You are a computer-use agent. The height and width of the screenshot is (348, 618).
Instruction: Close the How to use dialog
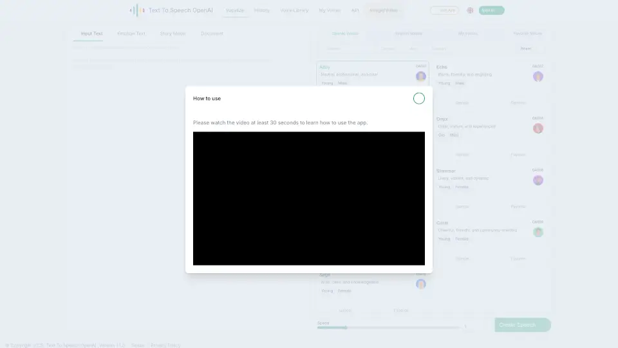point(419,99)
